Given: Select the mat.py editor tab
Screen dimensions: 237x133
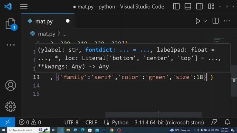Looking at the screenshot, I should coord(48,21).
